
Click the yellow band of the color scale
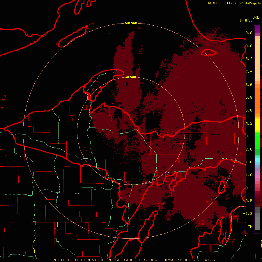point(257,125)
